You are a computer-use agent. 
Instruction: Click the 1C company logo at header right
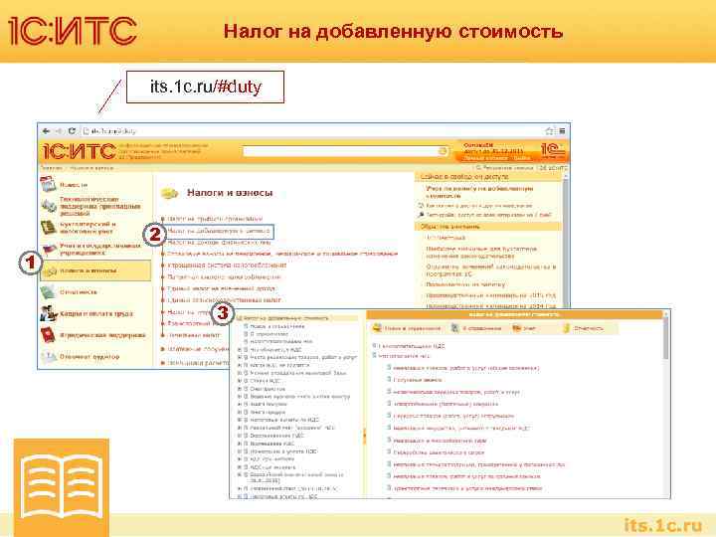pos(553,150)
